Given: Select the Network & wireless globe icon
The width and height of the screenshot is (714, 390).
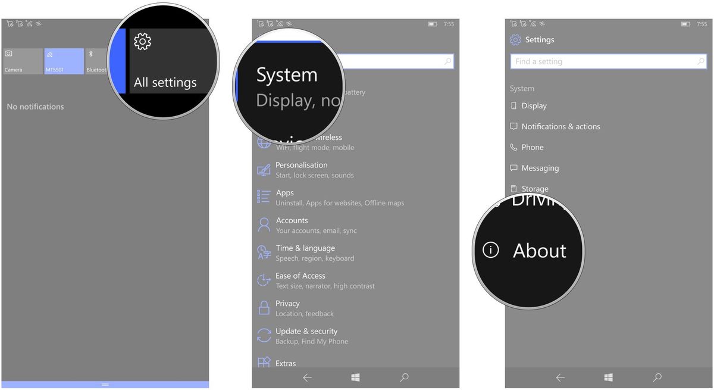Looking at the screenshot, I should [264, 142].
